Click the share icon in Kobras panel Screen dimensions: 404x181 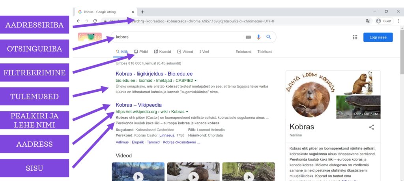click(x=372, y=127)
